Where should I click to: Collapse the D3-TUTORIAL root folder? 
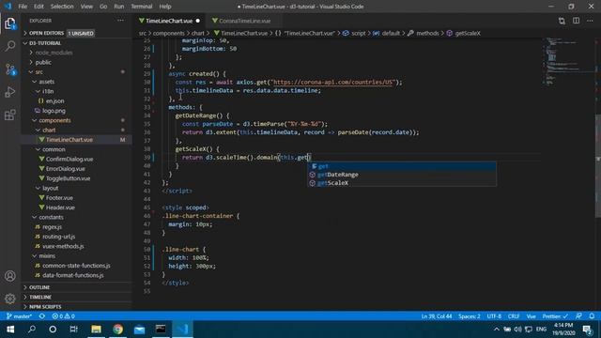77,43
